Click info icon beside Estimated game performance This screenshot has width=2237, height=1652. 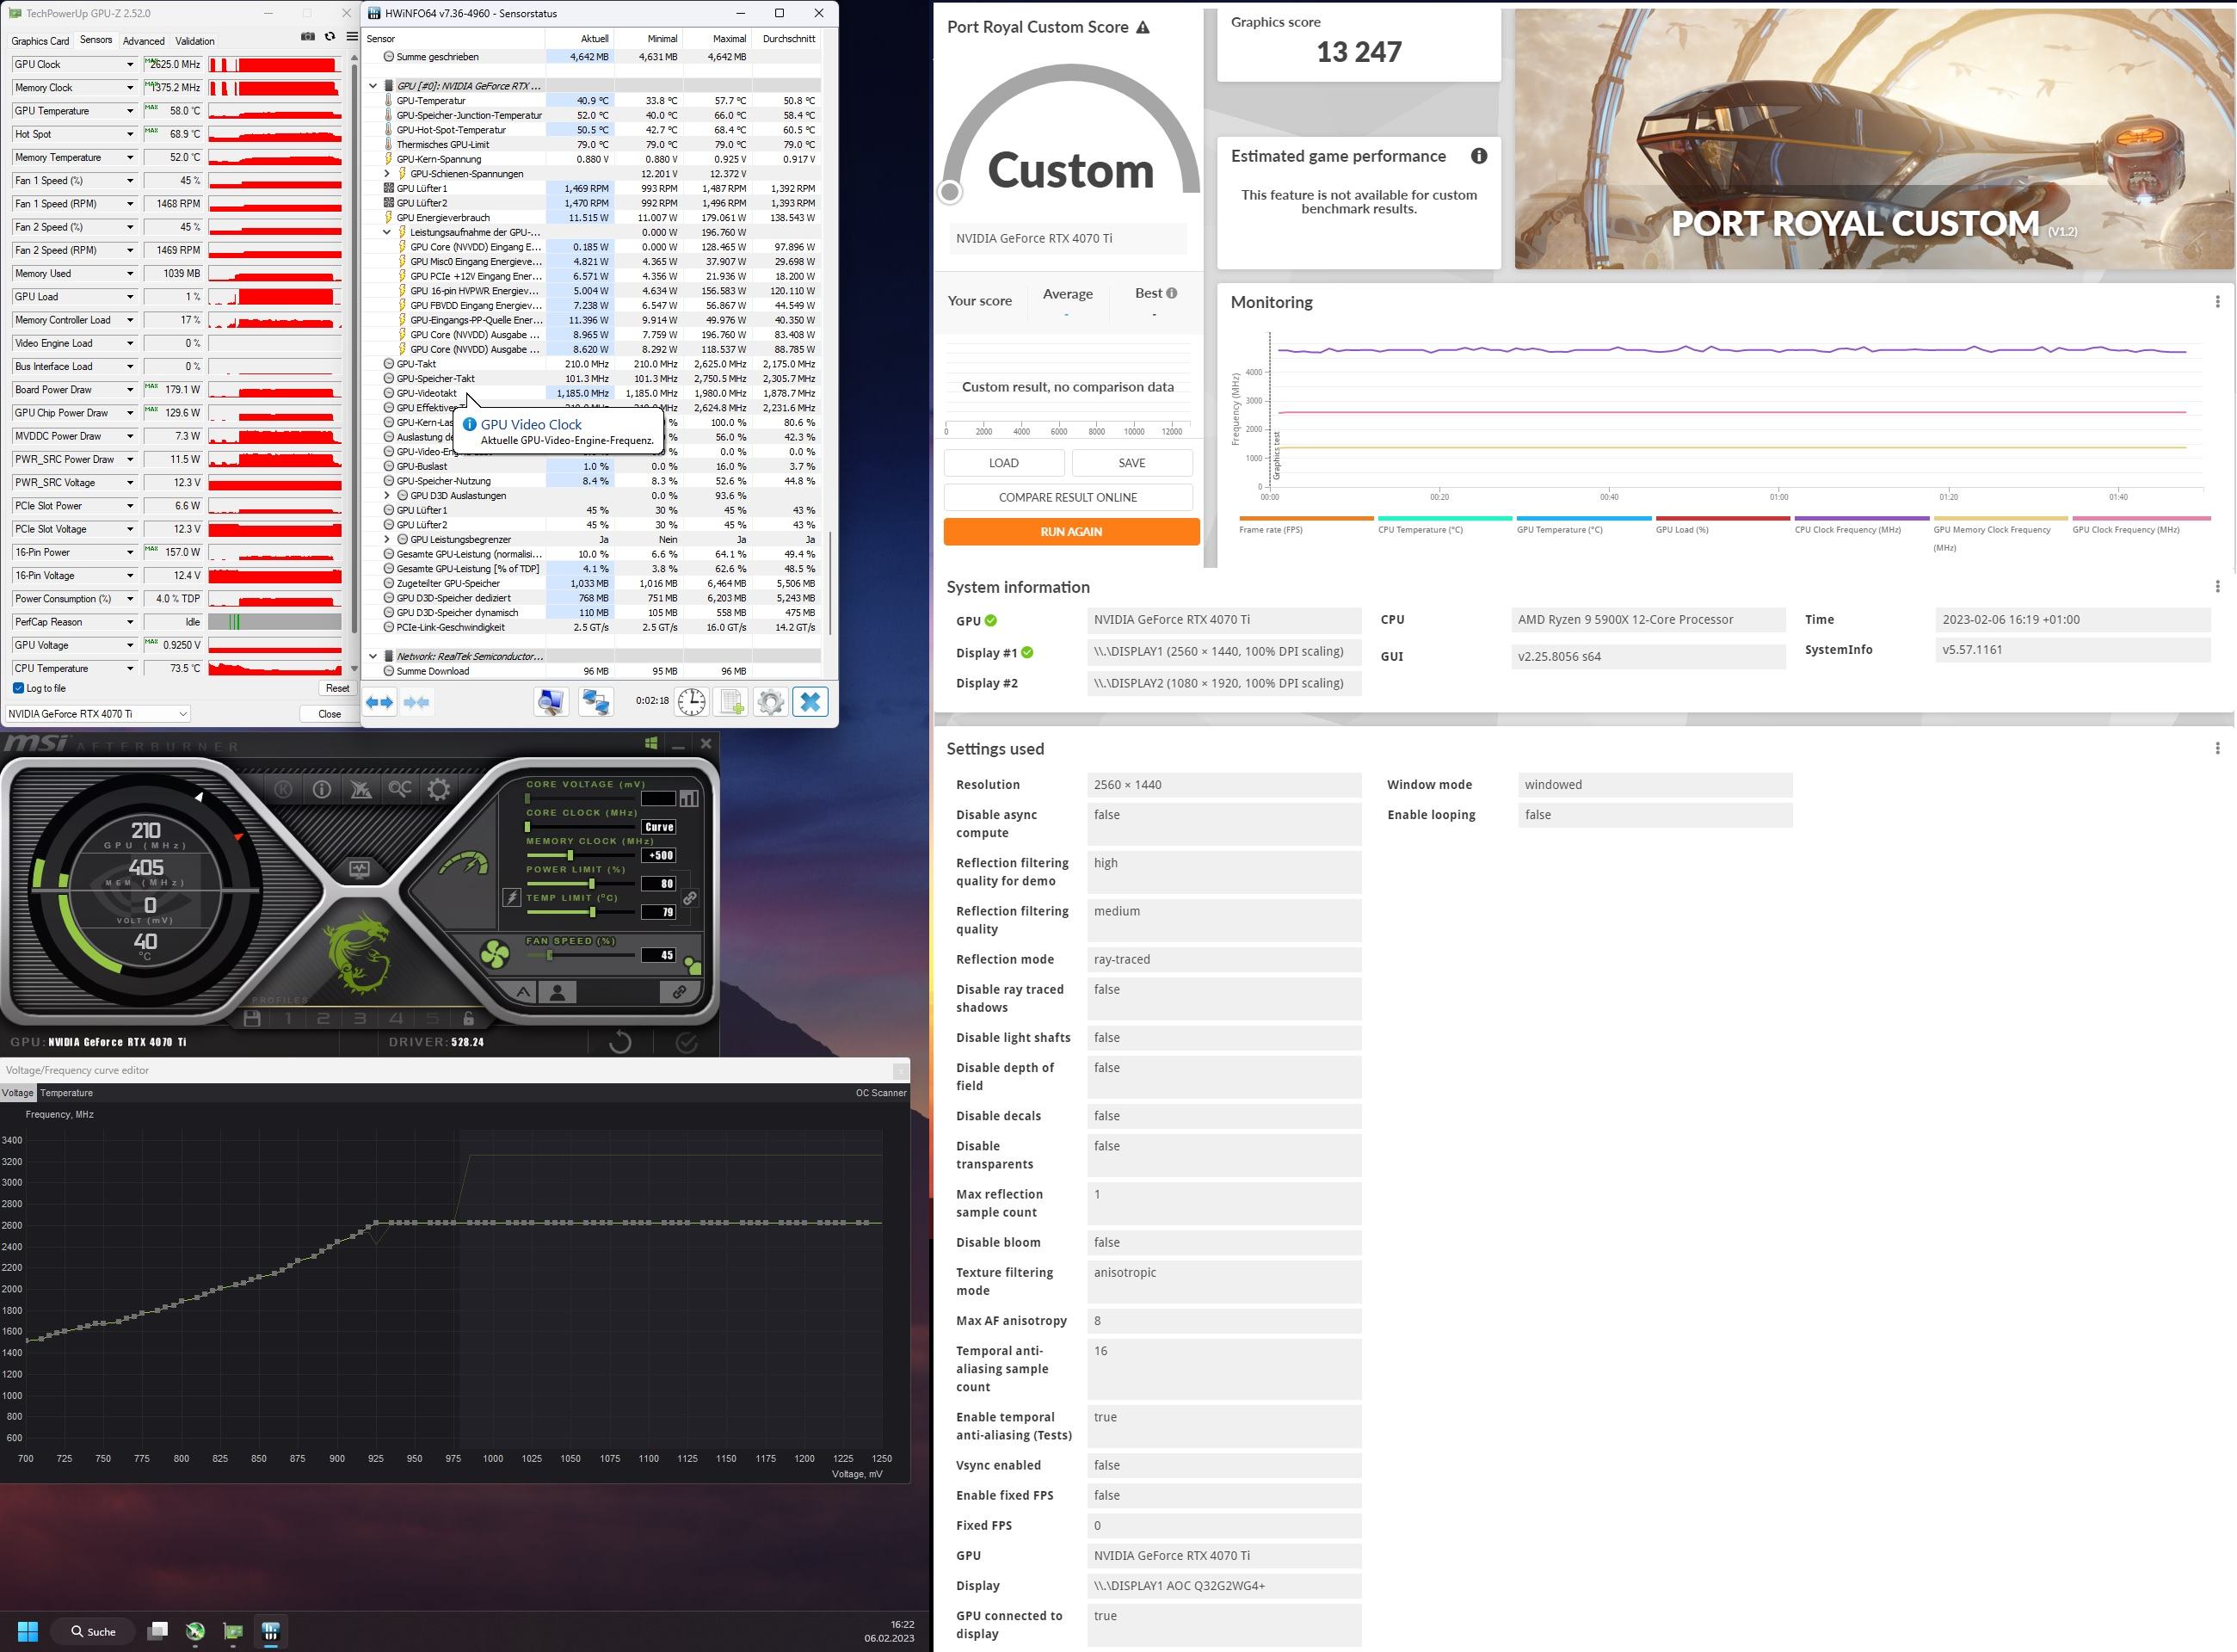(1479, 156)
